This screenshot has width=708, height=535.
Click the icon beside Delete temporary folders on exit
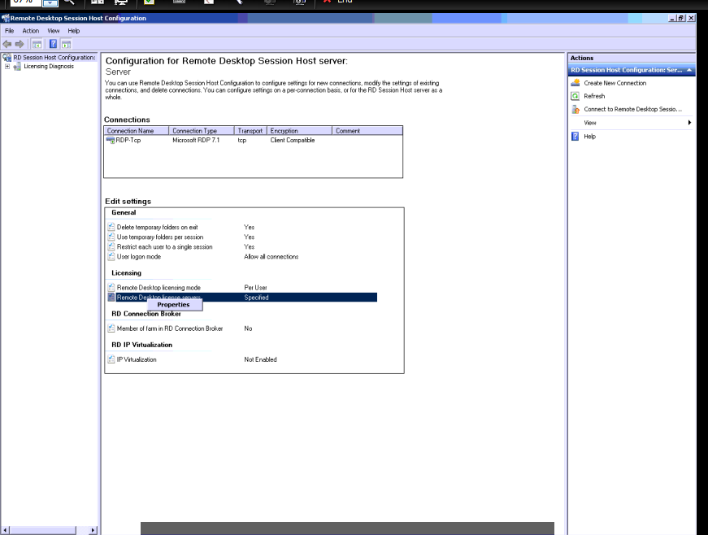click(x=111, y=227)
